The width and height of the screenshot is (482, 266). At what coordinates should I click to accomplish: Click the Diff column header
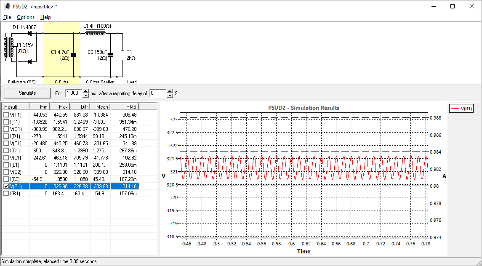[x=80, y=107]
